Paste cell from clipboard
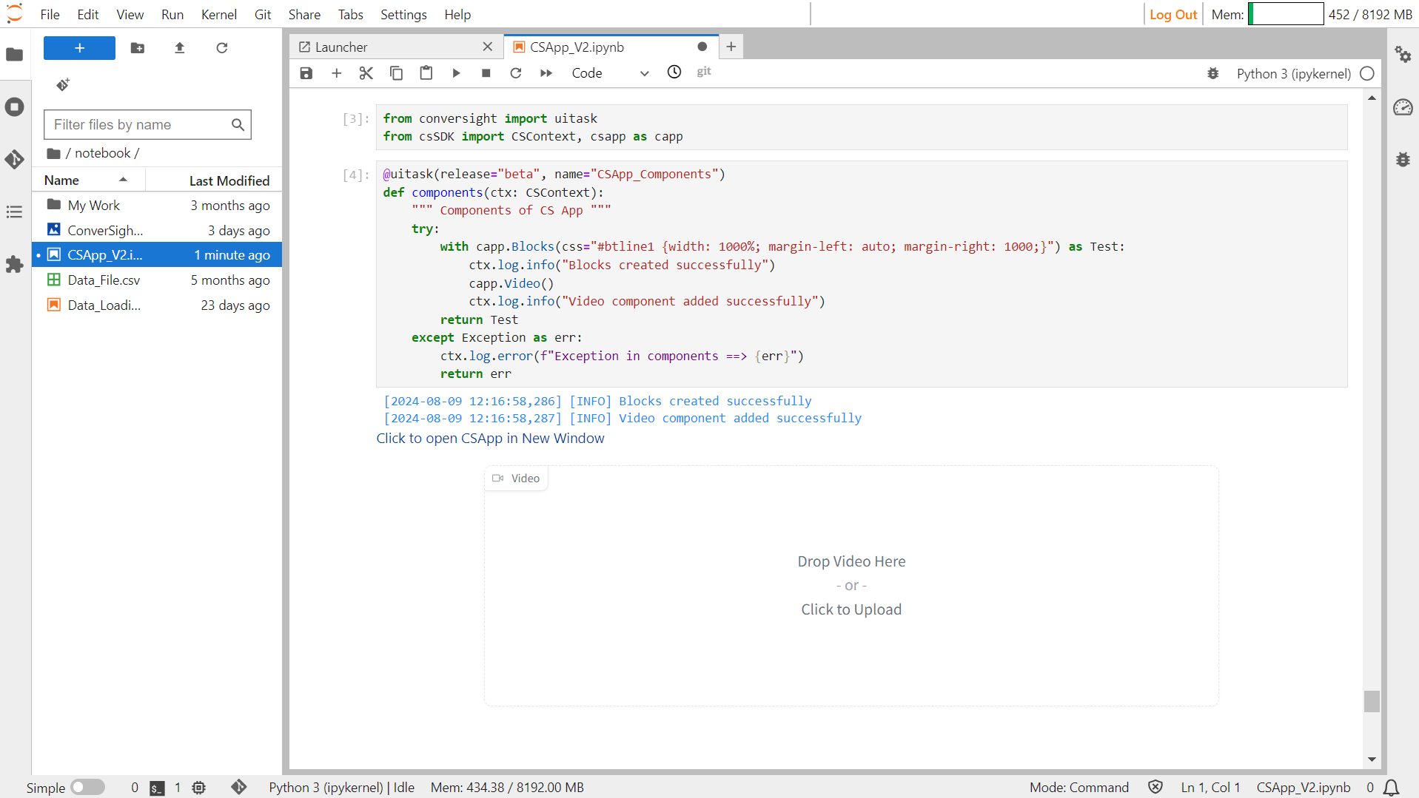The width and height of the screenshot is (1419, 798). pyautogui.click(x=426, y=73)
